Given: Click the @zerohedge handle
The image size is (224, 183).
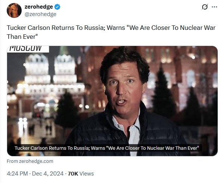Looking at the screenshot, I should (x=40, y=14).
